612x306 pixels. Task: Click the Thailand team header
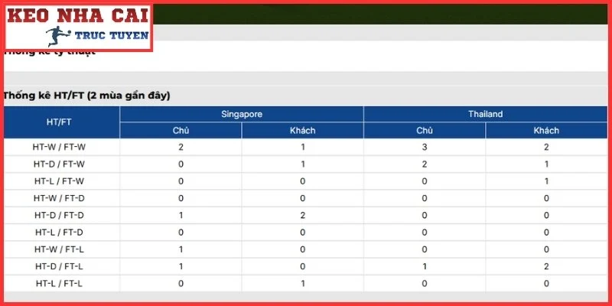click(x=486, y=114)
